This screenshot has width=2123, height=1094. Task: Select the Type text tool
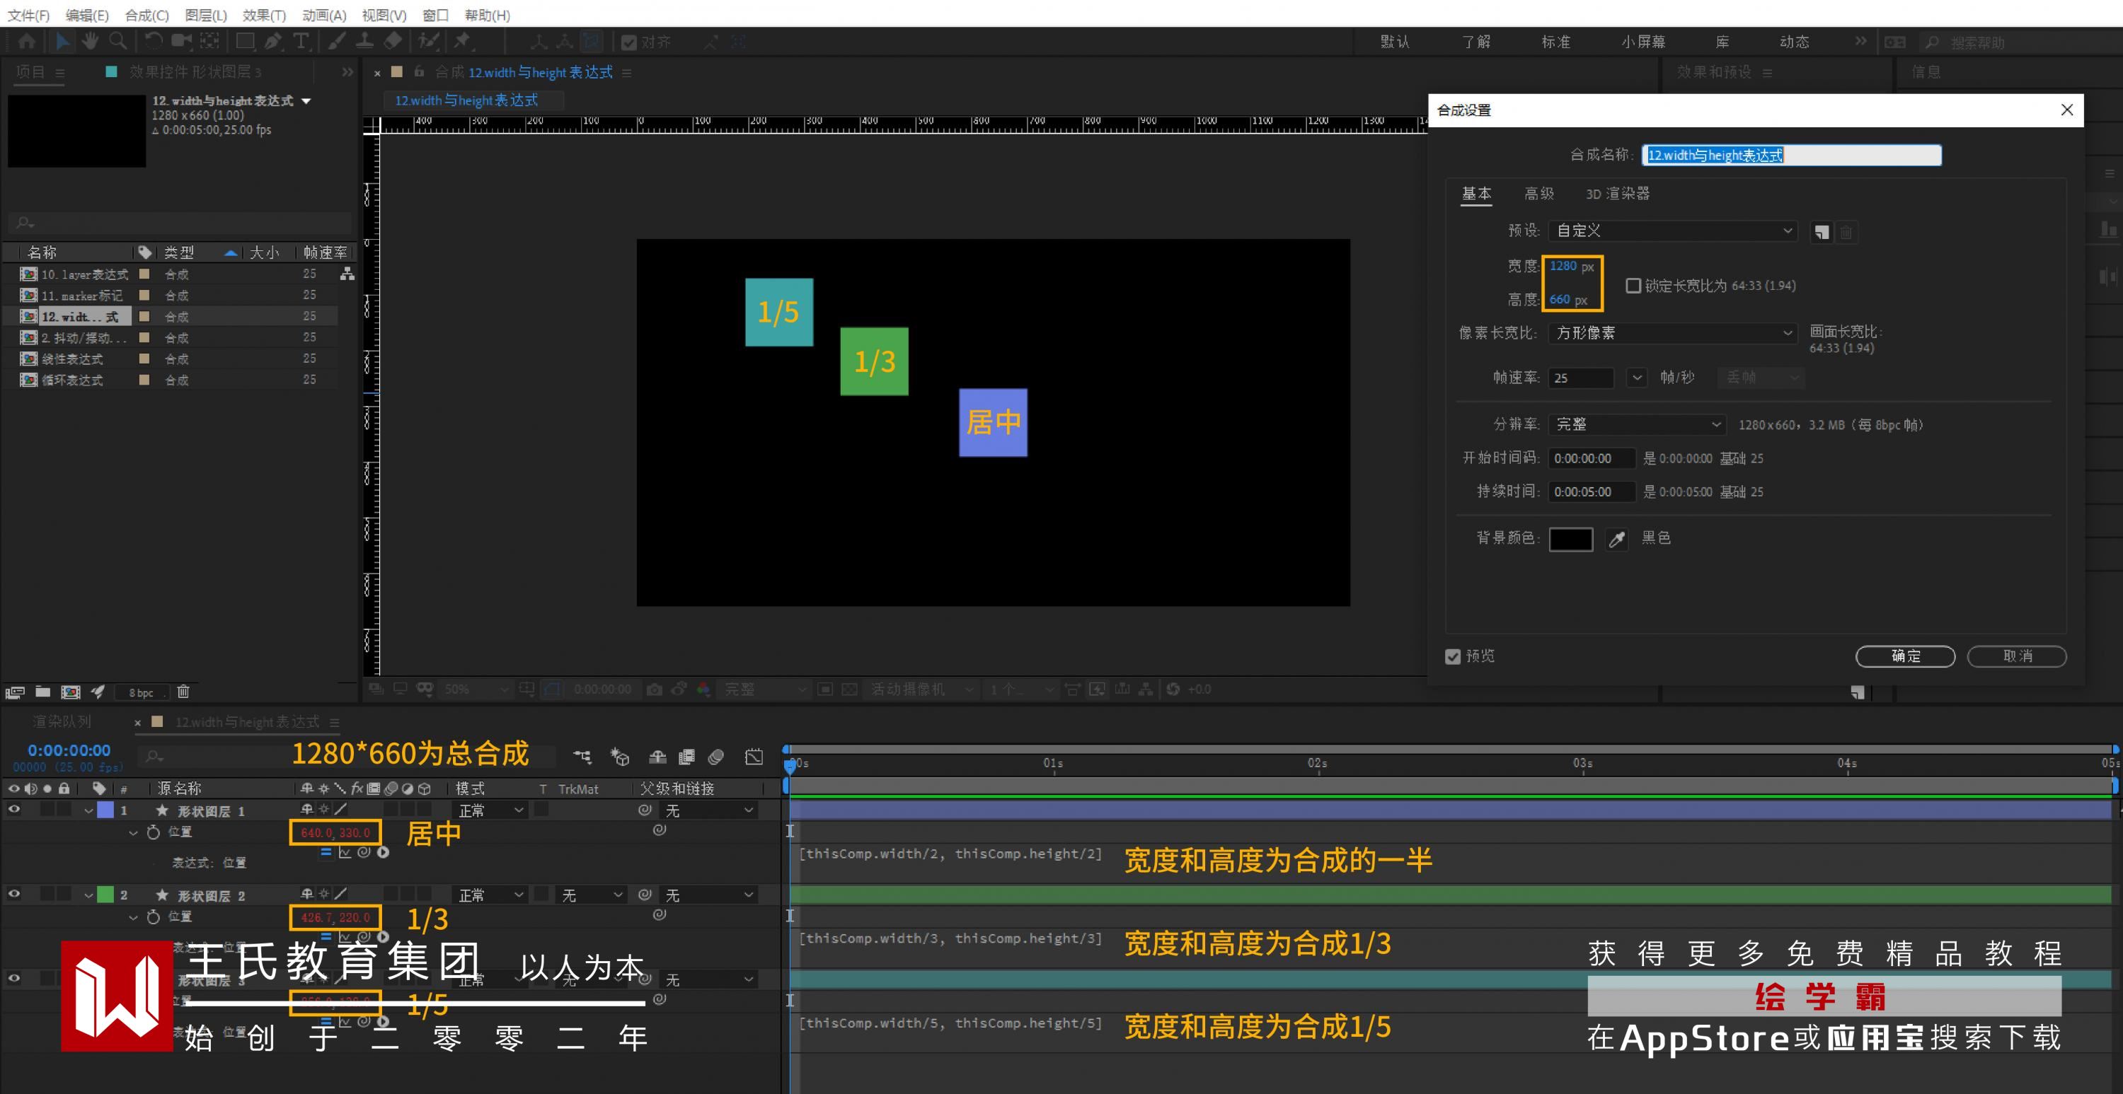[x=301, y=41]
